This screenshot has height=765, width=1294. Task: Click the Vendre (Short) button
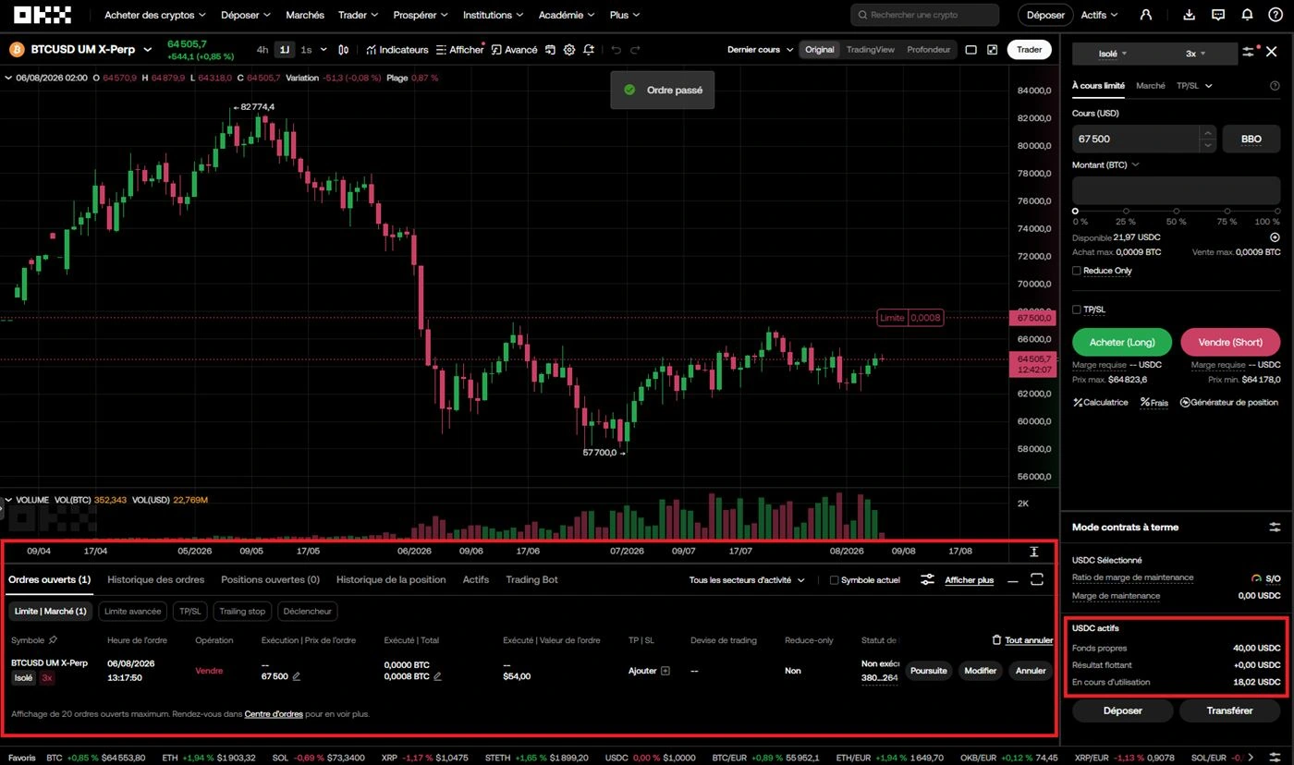click(x=1230, y=342)
